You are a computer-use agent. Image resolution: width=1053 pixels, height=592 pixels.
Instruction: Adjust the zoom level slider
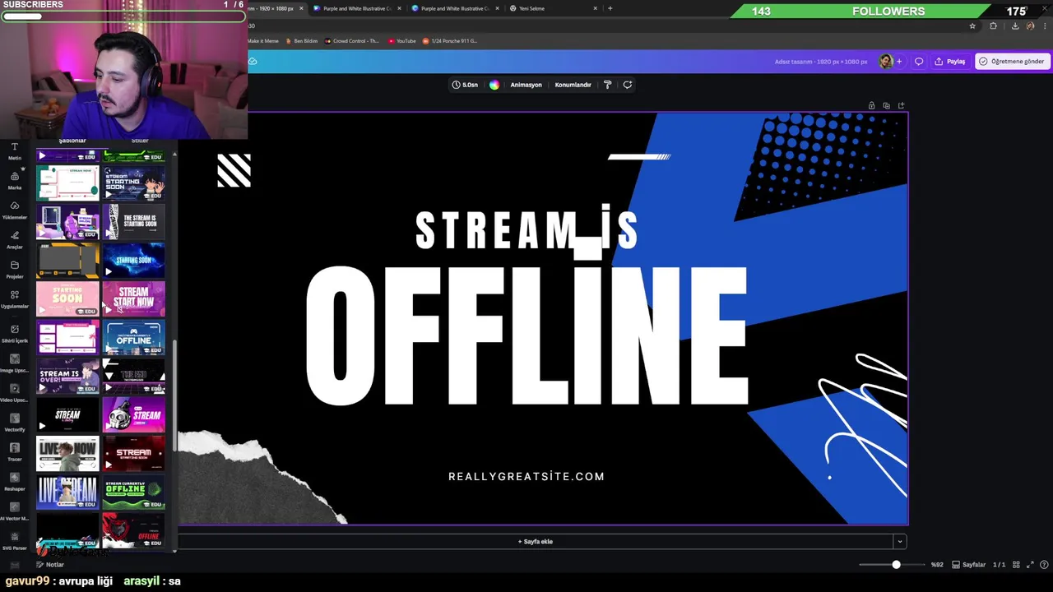896,565
